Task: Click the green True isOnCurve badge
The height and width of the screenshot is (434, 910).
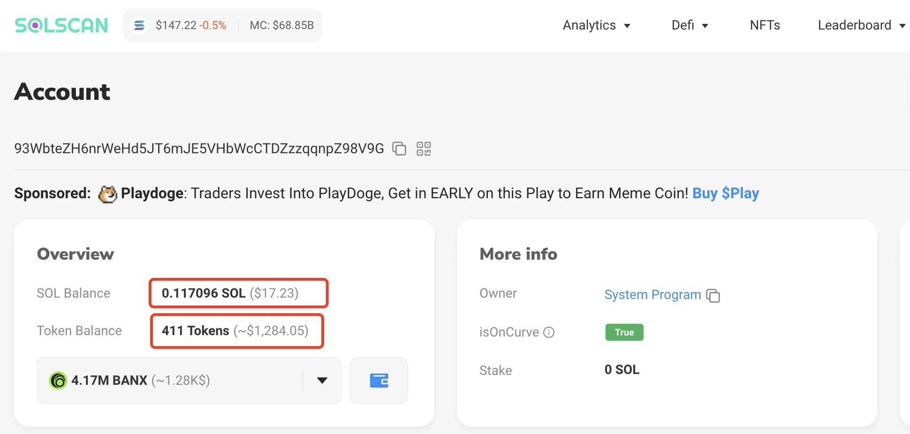Action: (x=624, y=332)
